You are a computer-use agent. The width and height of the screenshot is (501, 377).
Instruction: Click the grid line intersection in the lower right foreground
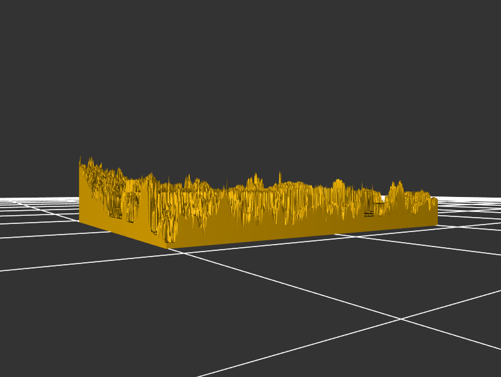click(x=401, y=319)
